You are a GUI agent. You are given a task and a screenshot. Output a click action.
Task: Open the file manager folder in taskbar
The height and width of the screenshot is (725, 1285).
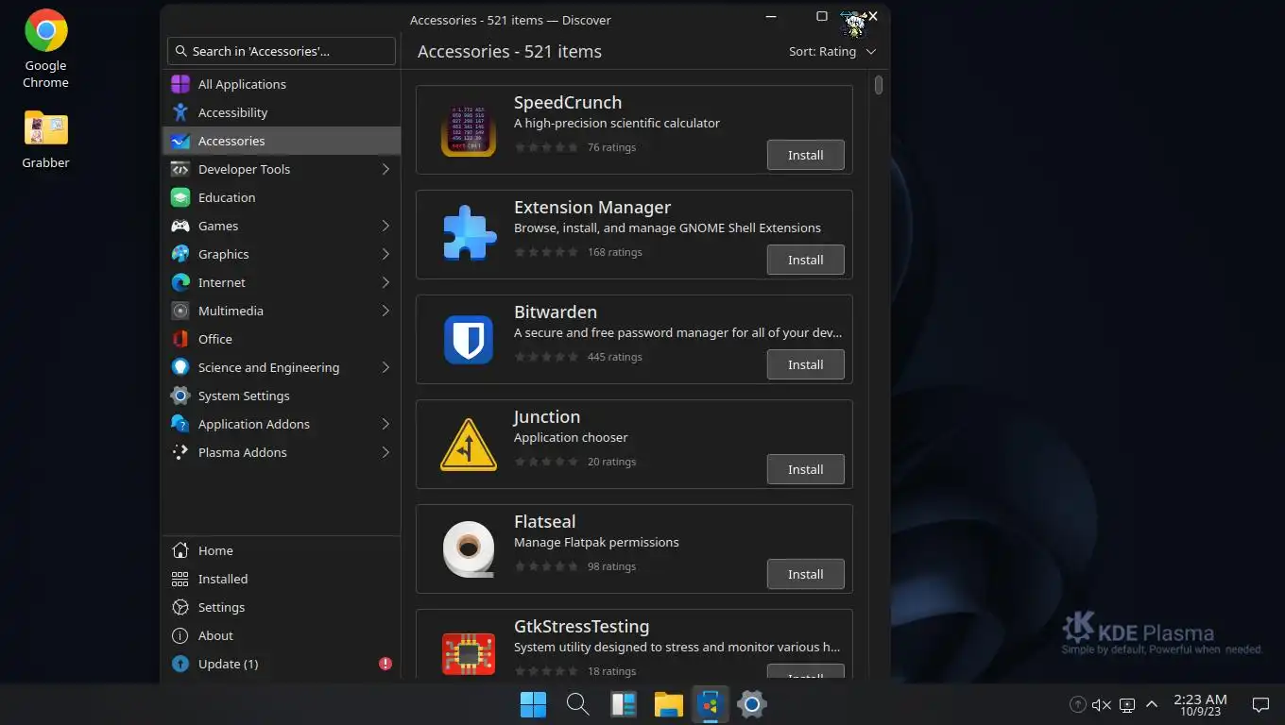(668, 704)
